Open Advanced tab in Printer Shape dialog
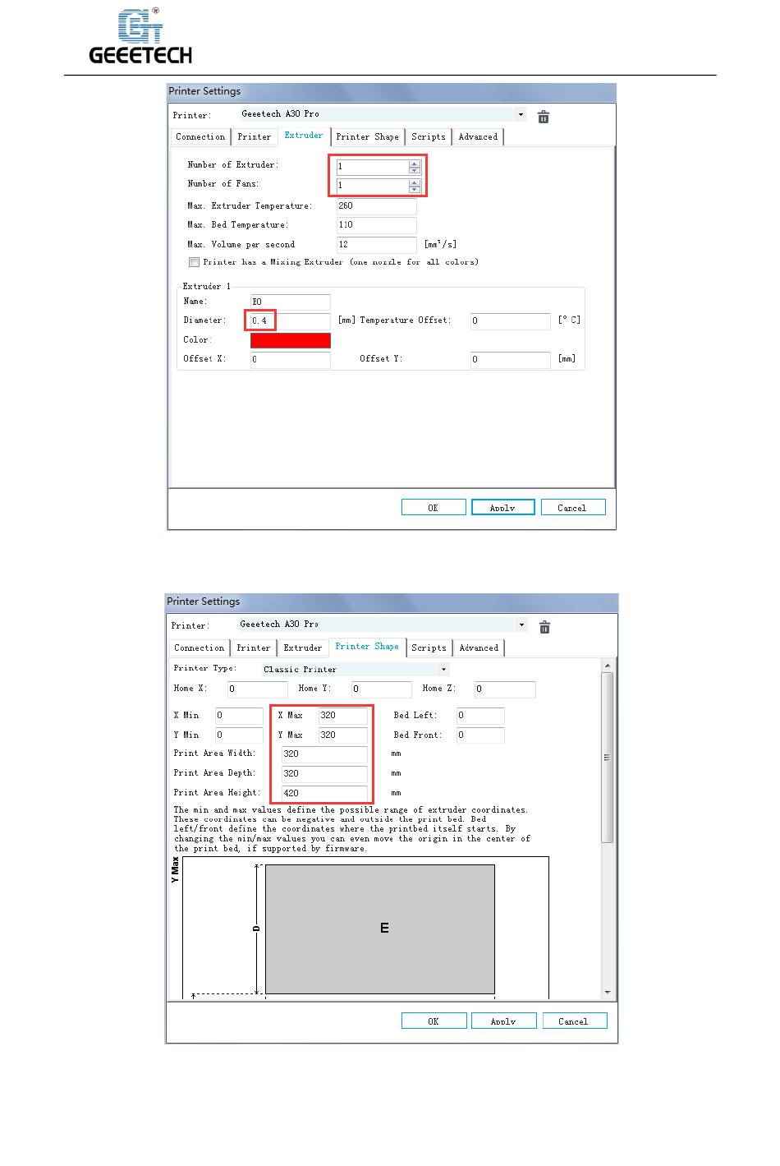This screenshot has height=1166, width=780. coord(479,648)
